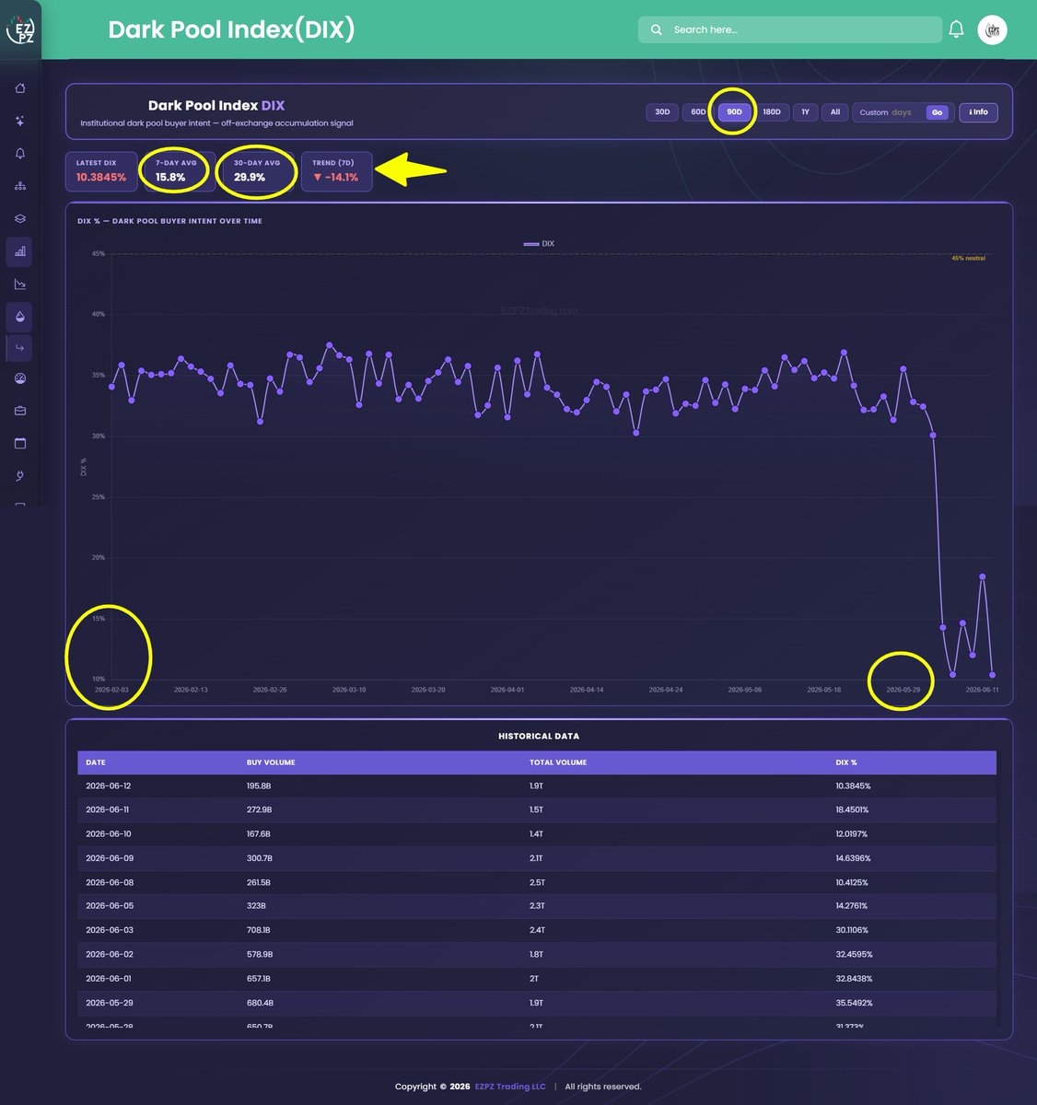Screen dimensions: 1037x1105
Task: Click the plug connector icon in sidebar
Action: [x=20, y=475]
